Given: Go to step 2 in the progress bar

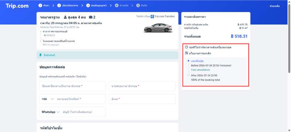Looking at the screenshot, I should (68, 5).
